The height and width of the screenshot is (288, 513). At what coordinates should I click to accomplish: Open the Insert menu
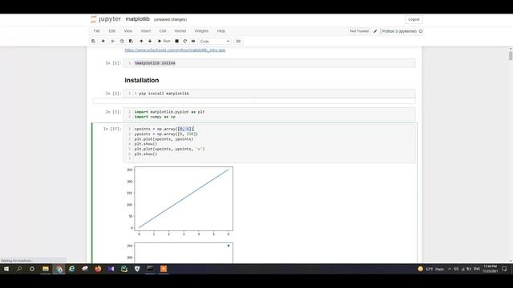[146, 31]
